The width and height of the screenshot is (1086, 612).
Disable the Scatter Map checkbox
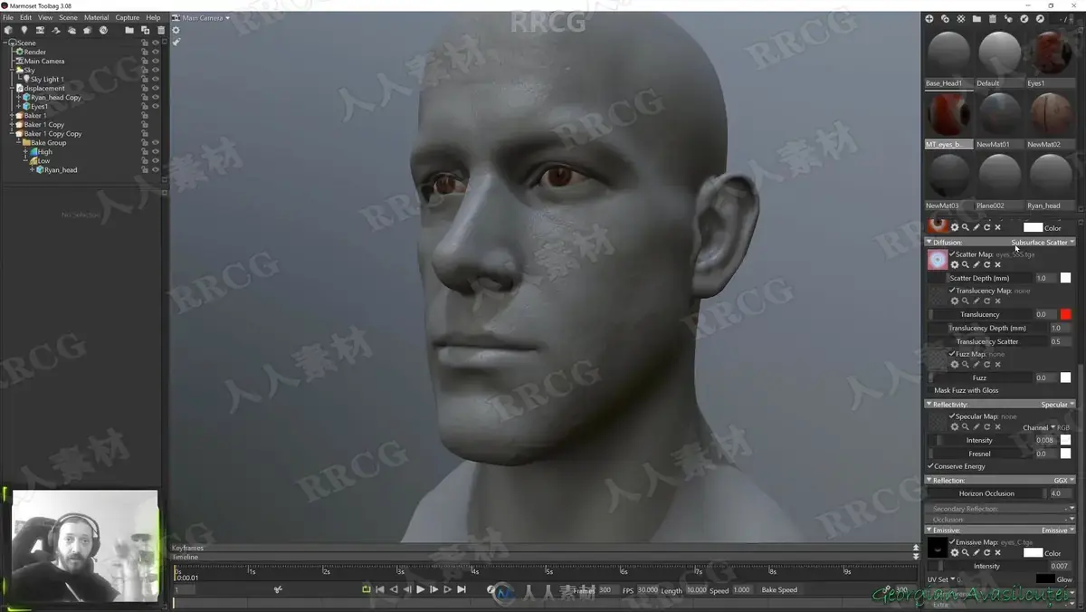pos(952,254)
